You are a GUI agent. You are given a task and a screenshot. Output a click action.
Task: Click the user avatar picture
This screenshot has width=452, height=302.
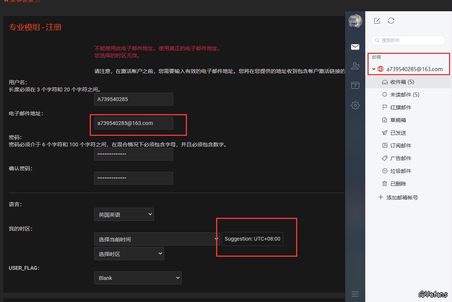coord(355,21)
